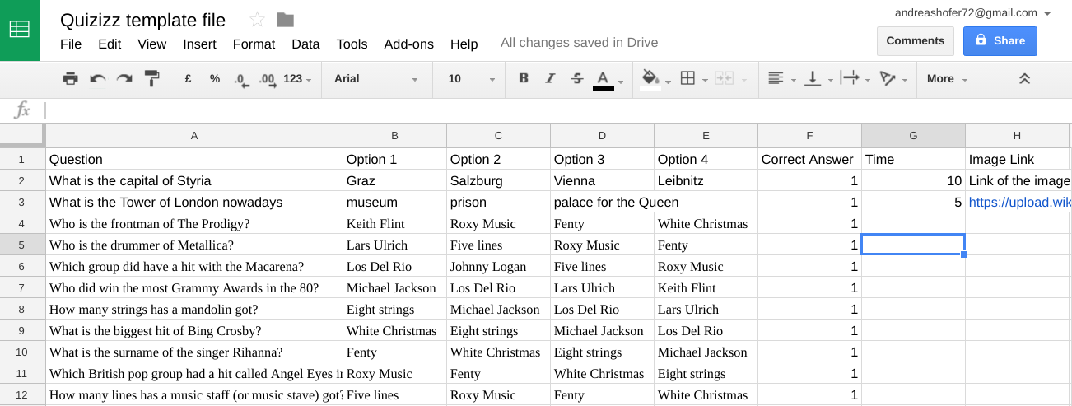Open the 123 more formats dropdown
The height and width of the screenshot is (406, 1072).
click(297, 79)
